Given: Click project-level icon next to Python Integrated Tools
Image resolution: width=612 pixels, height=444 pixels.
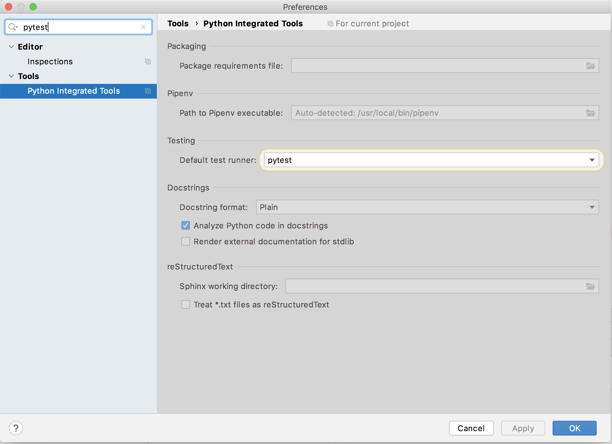Looking at the screenshot, I should [x=148, y=91].
